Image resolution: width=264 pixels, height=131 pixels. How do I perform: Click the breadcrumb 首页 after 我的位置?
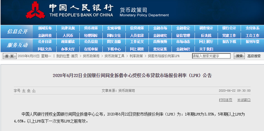tap(75, 56)
